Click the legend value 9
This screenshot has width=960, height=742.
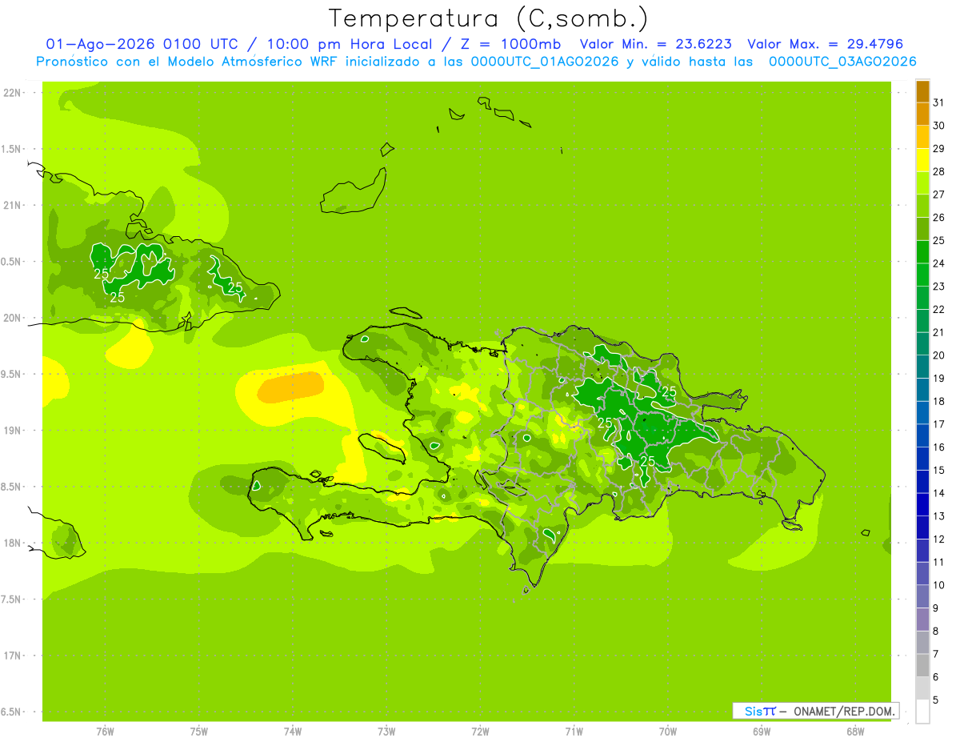(x=936, y=608)
